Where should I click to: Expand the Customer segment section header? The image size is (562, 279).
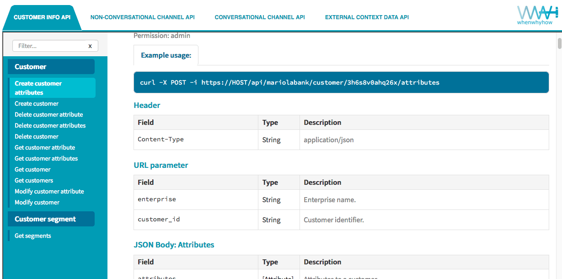(51, 219)
